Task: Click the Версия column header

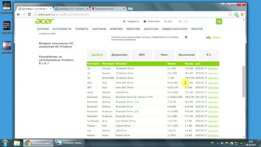Action: pyautogui.click(x=171, y=64)
